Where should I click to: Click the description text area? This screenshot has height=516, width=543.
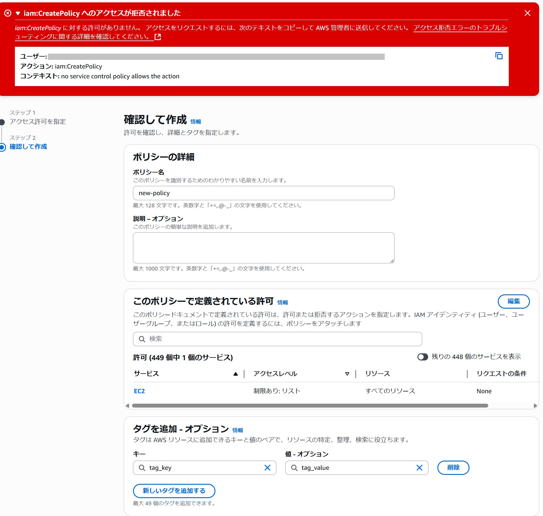(x=263, y=248)
